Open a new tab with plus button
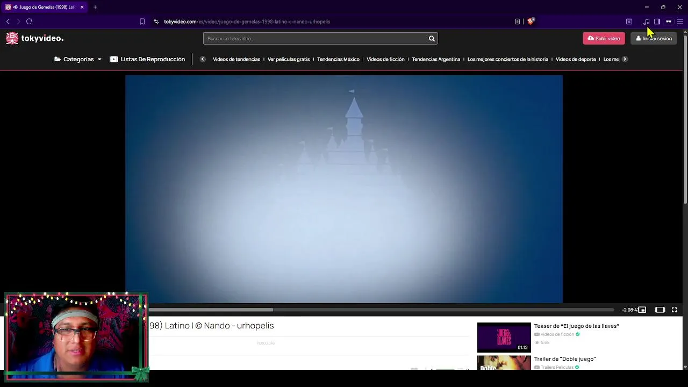The height and width of the screenshot is (387, 688). point(95,7)
